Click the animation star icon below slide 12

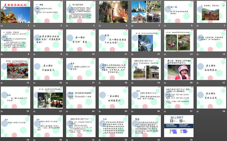[x=132, y=54]
